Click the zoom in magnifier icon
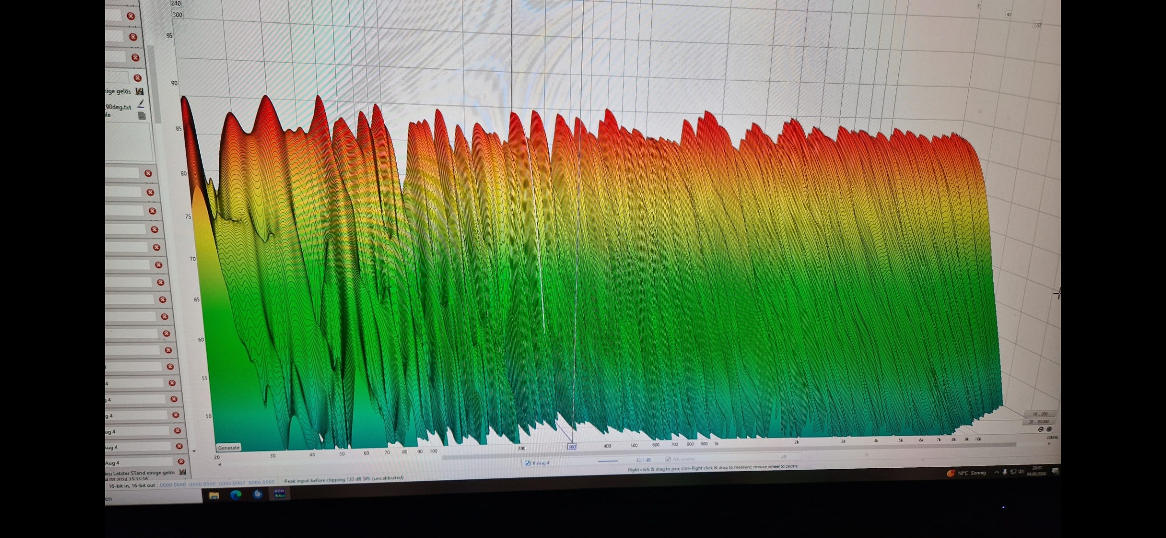This screenshot has height=538, width=1166. [1049, 429]
